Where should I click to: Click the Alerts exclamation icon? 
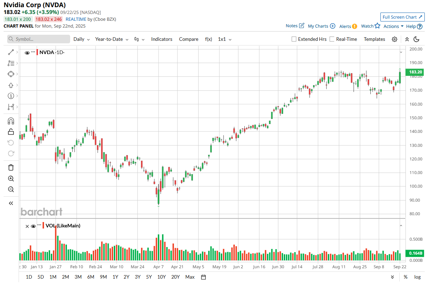(354, 26)
